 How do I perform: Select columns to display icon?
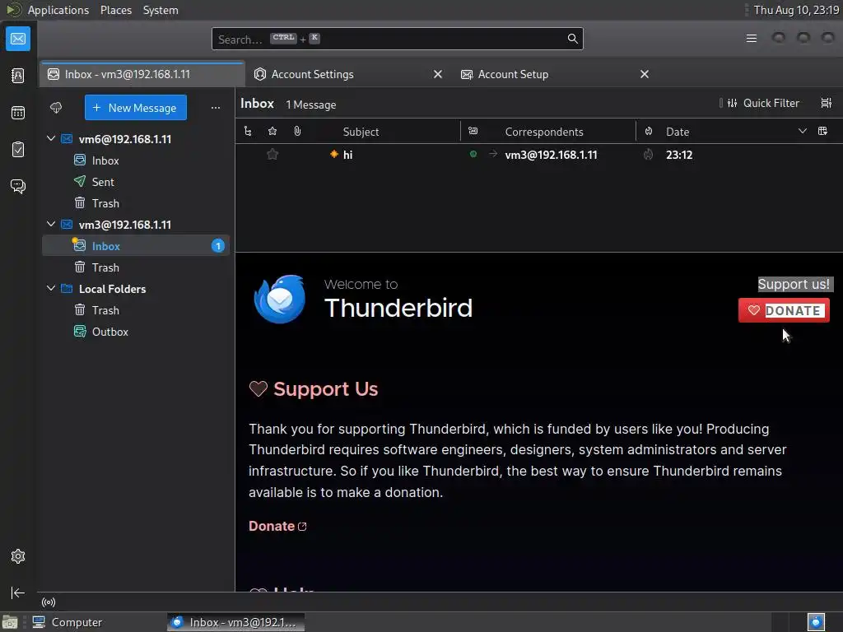point(822,131)
